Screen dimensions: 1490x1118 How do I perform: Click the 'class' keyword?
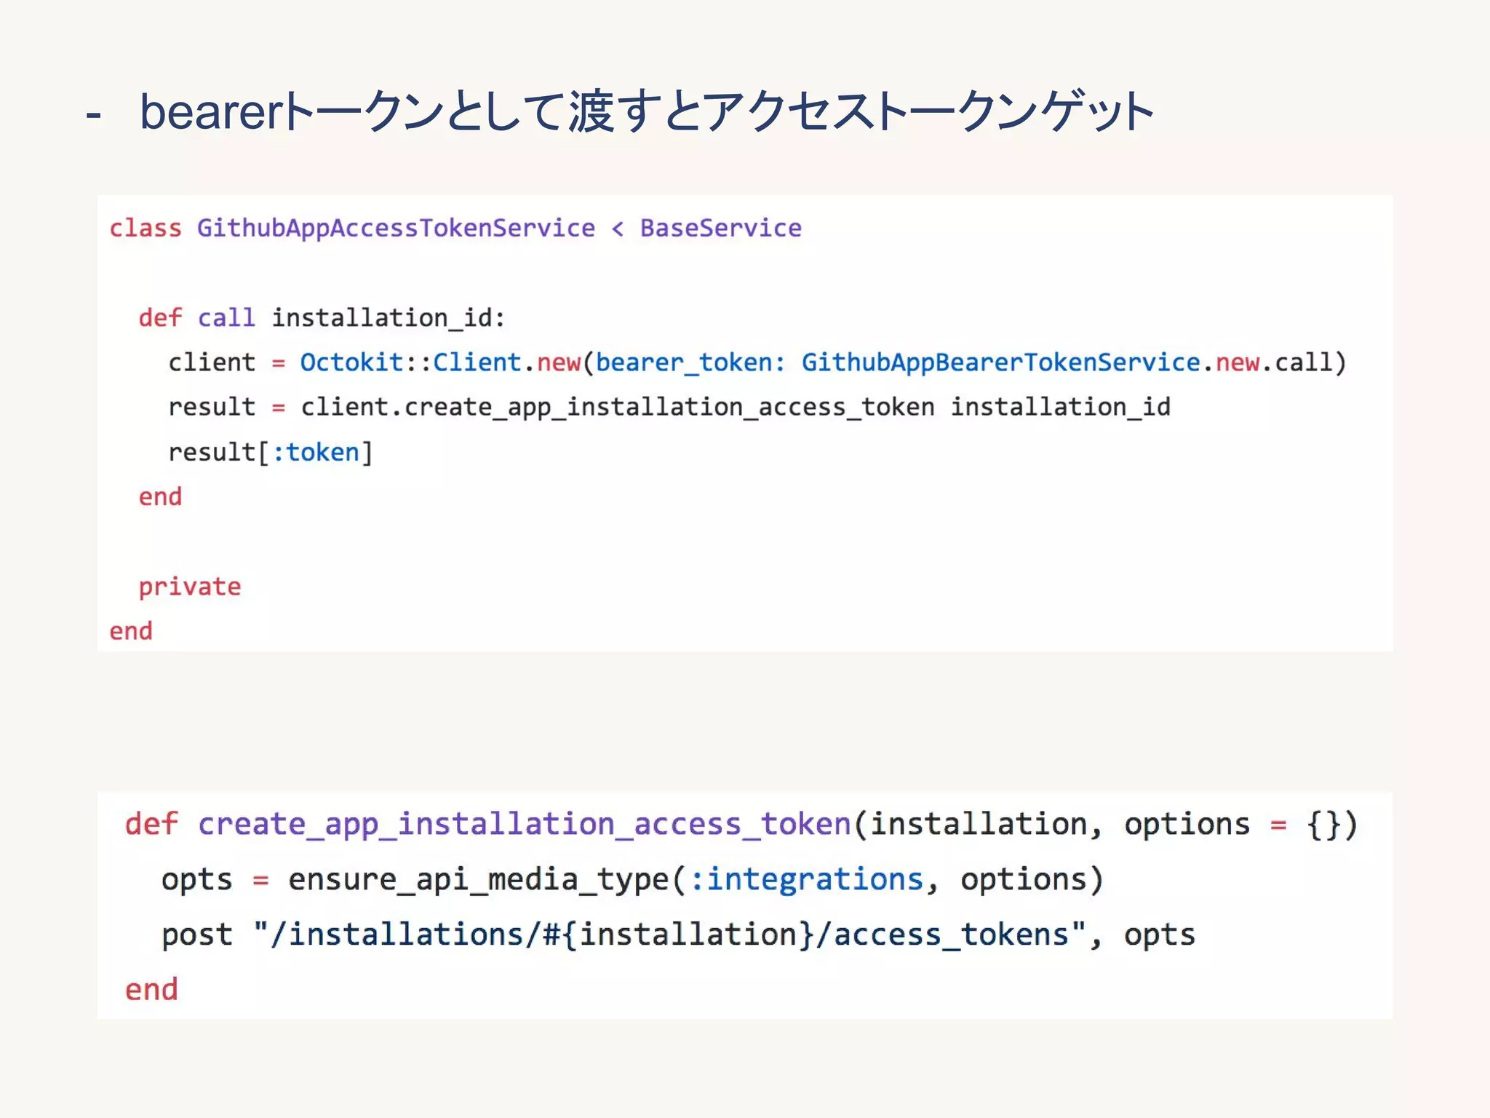pyautogui.click(x=146, y=228)
